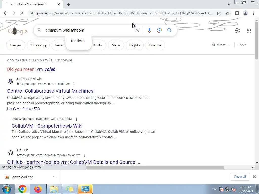Open the Chrome profile menu
Screen dimensions: 259x194
click(245, 13)
